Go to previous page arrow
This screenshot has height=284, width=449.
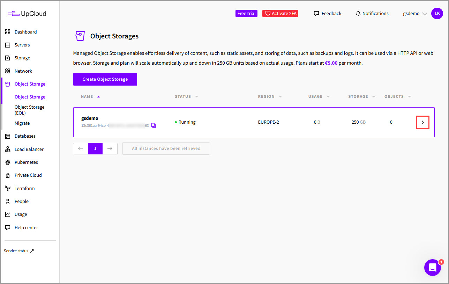pos(81,148)
